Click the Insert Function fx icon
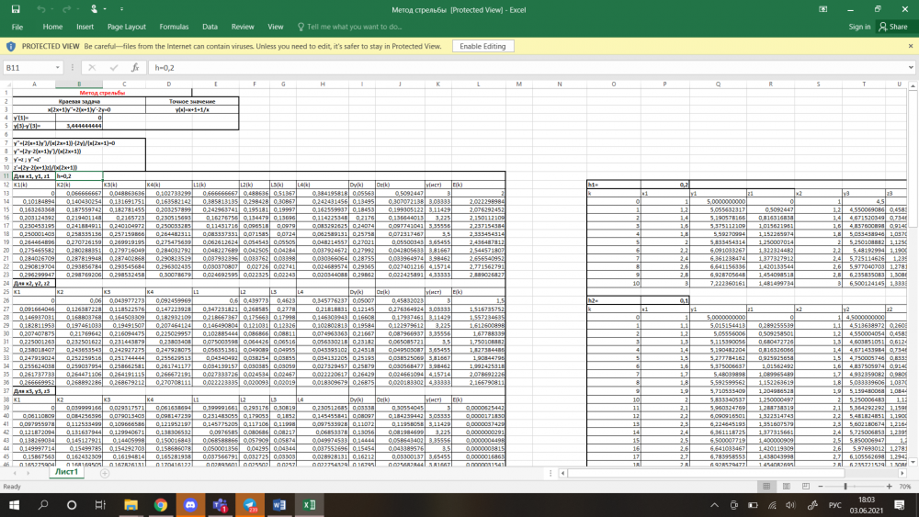The height and width of the screenshot is (517, 919). tap(135, 68)
